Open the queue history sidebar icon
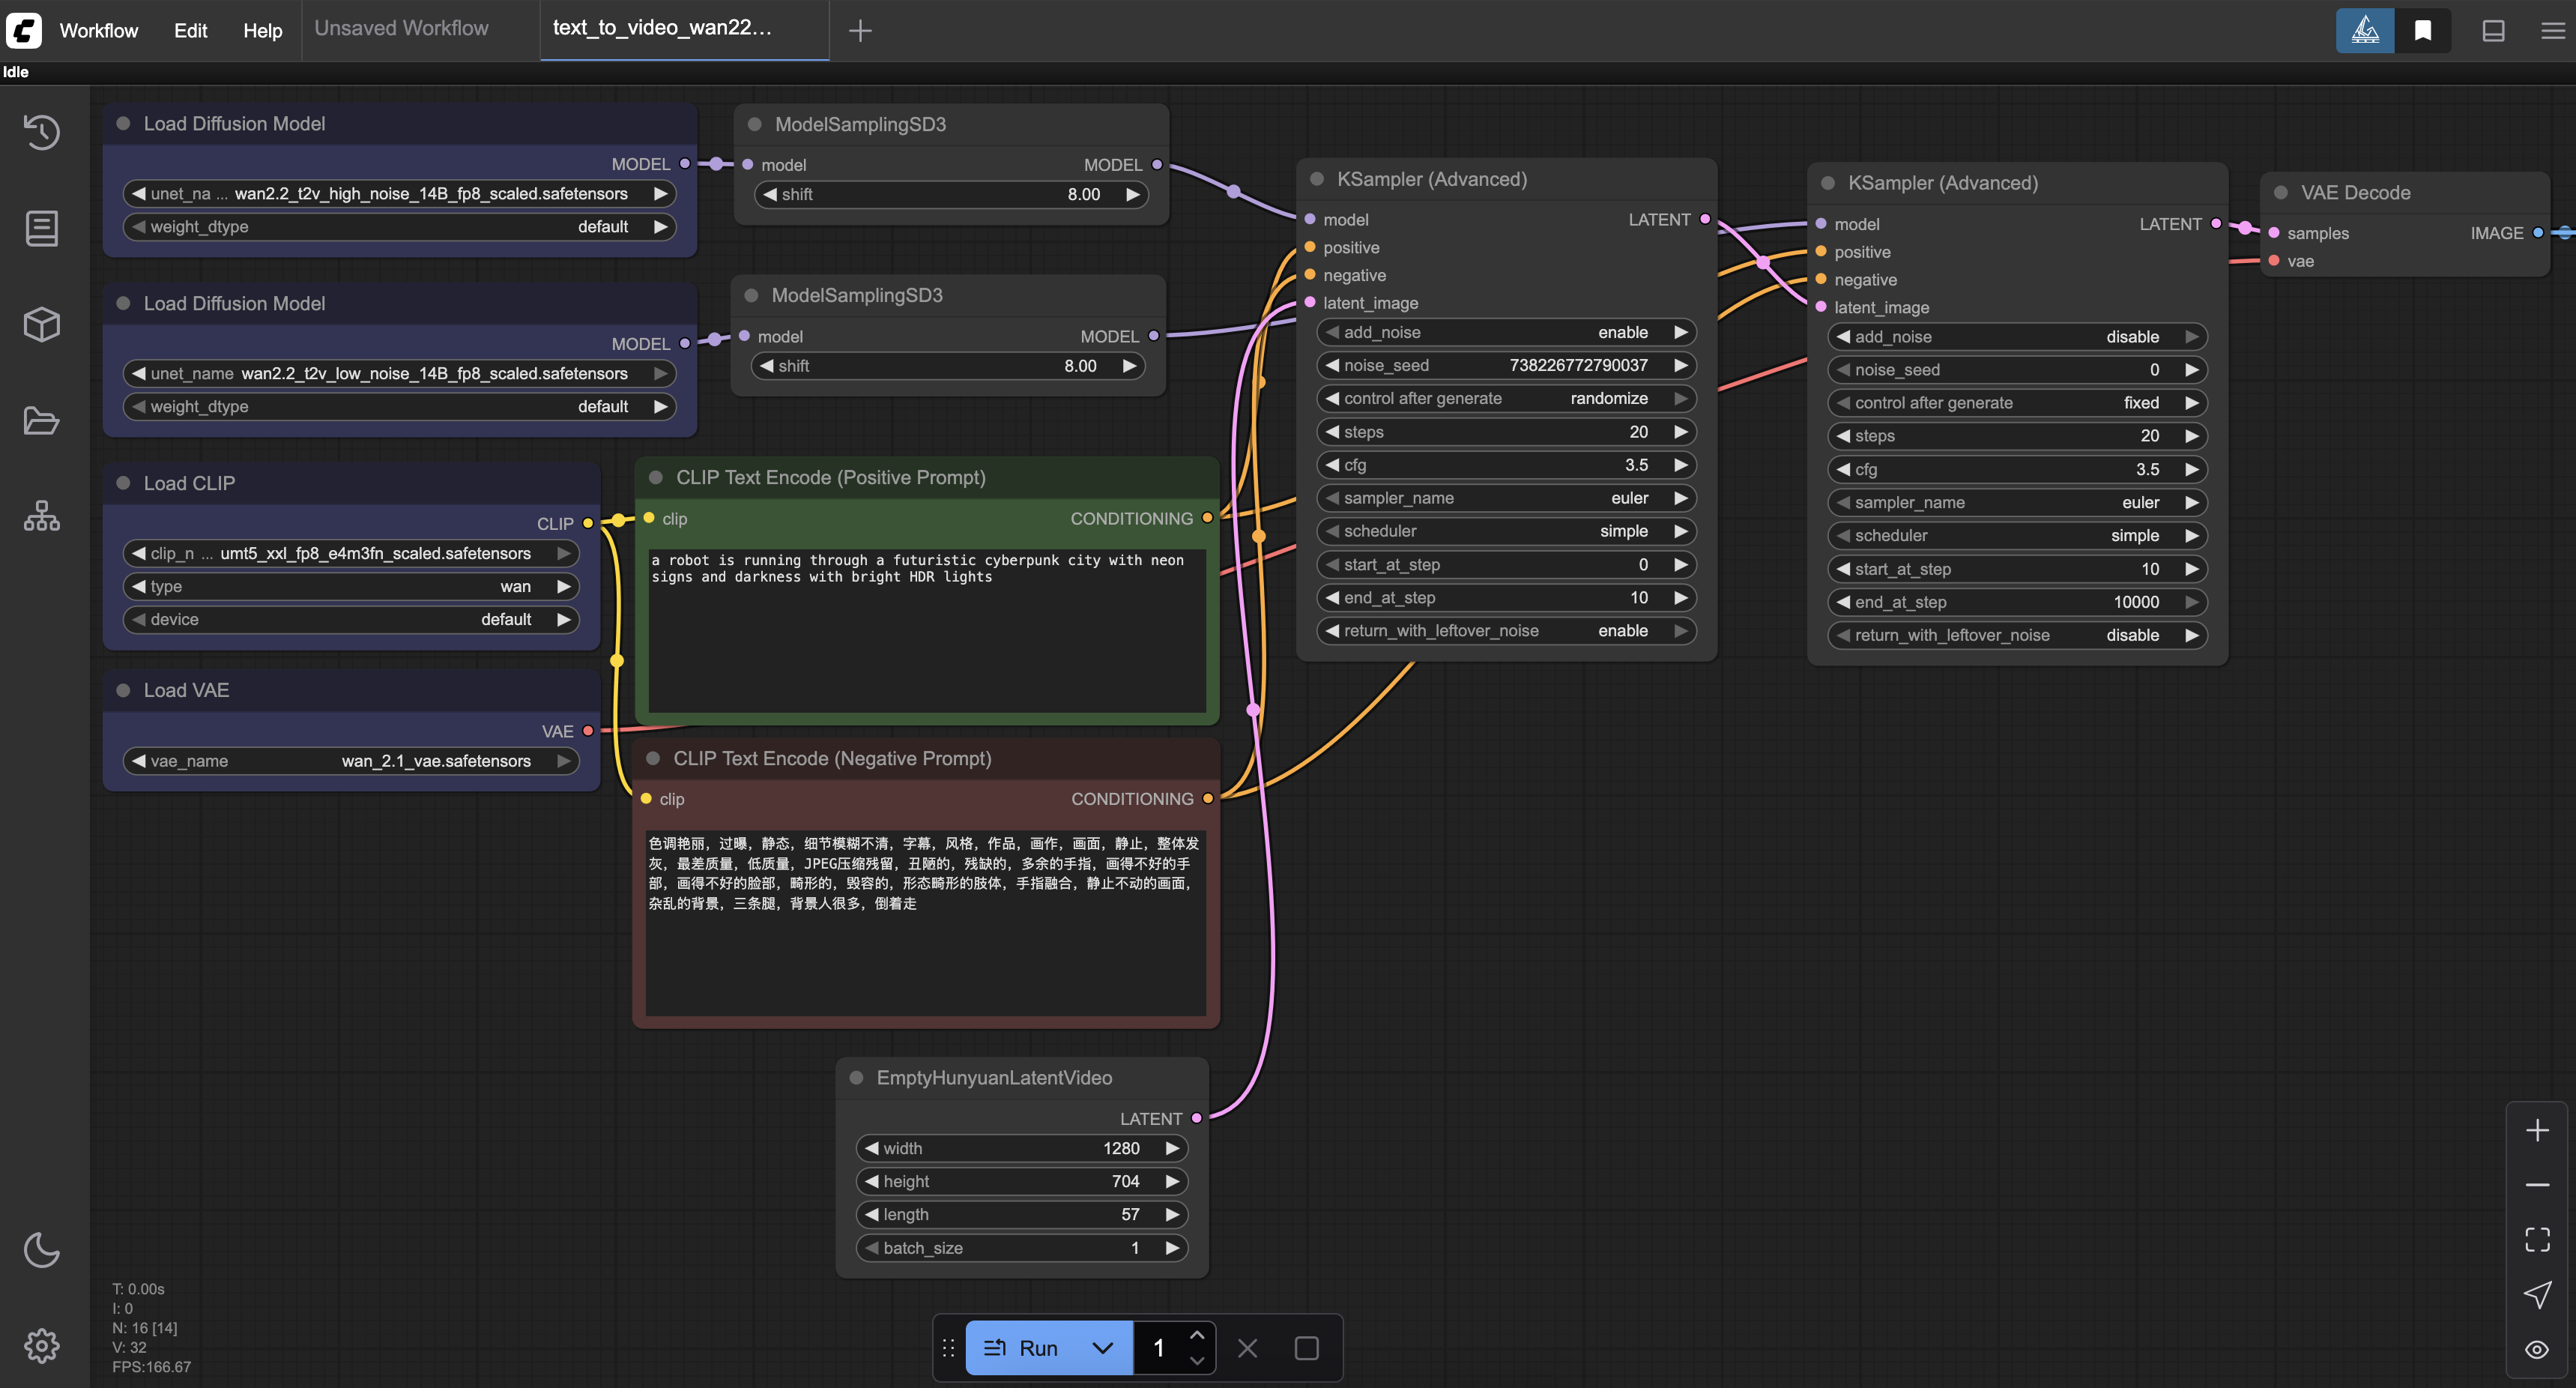 [41, 132]
